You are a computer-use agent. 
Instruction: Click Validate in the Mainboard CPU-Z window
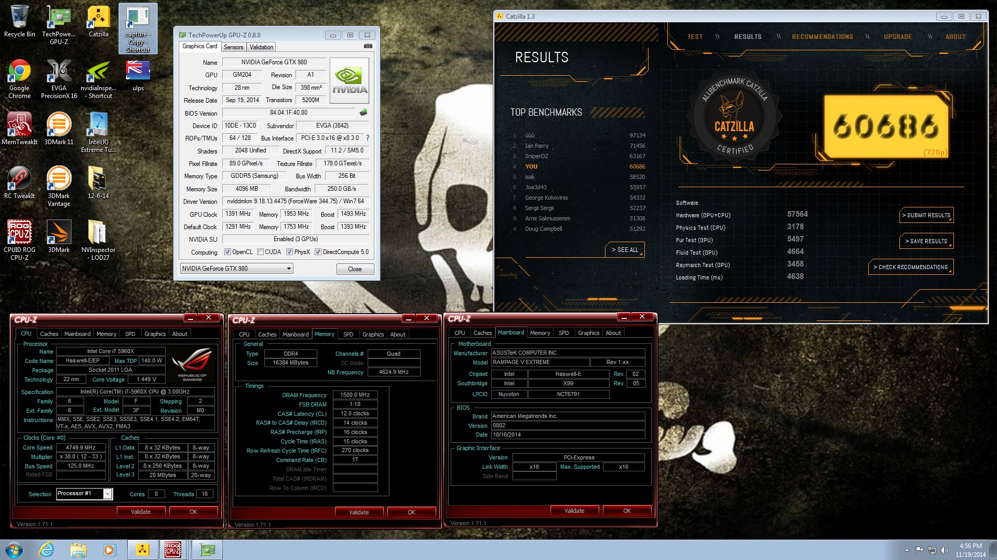[574, 511]
